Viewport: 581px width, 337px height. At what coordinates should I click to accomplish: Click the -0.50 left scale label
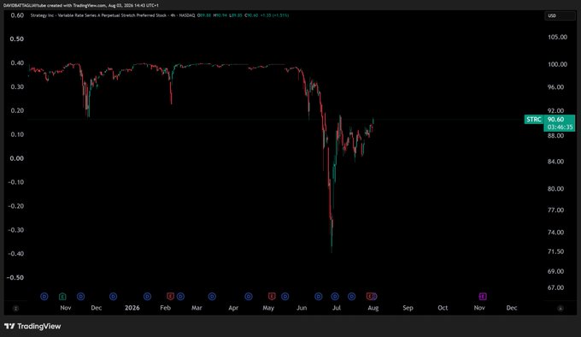click(x=15, y=278)
